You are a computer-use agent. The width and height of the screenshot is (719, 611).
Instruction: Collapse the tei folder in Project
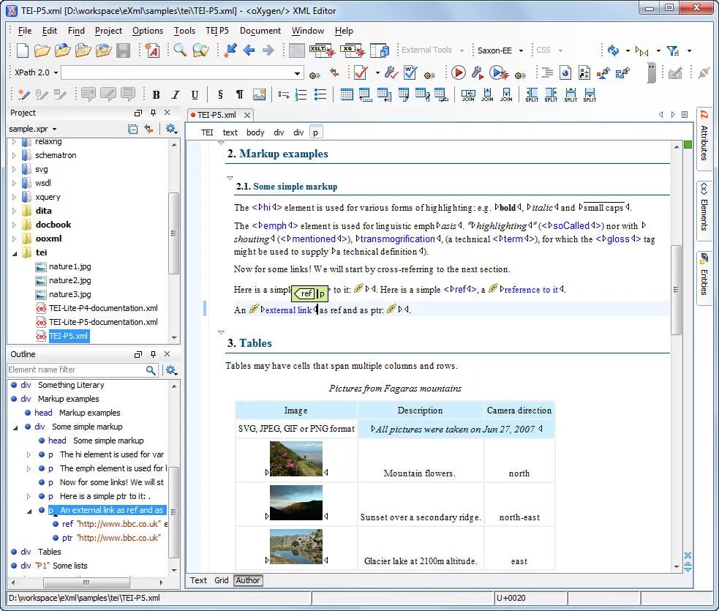point(14,252)
